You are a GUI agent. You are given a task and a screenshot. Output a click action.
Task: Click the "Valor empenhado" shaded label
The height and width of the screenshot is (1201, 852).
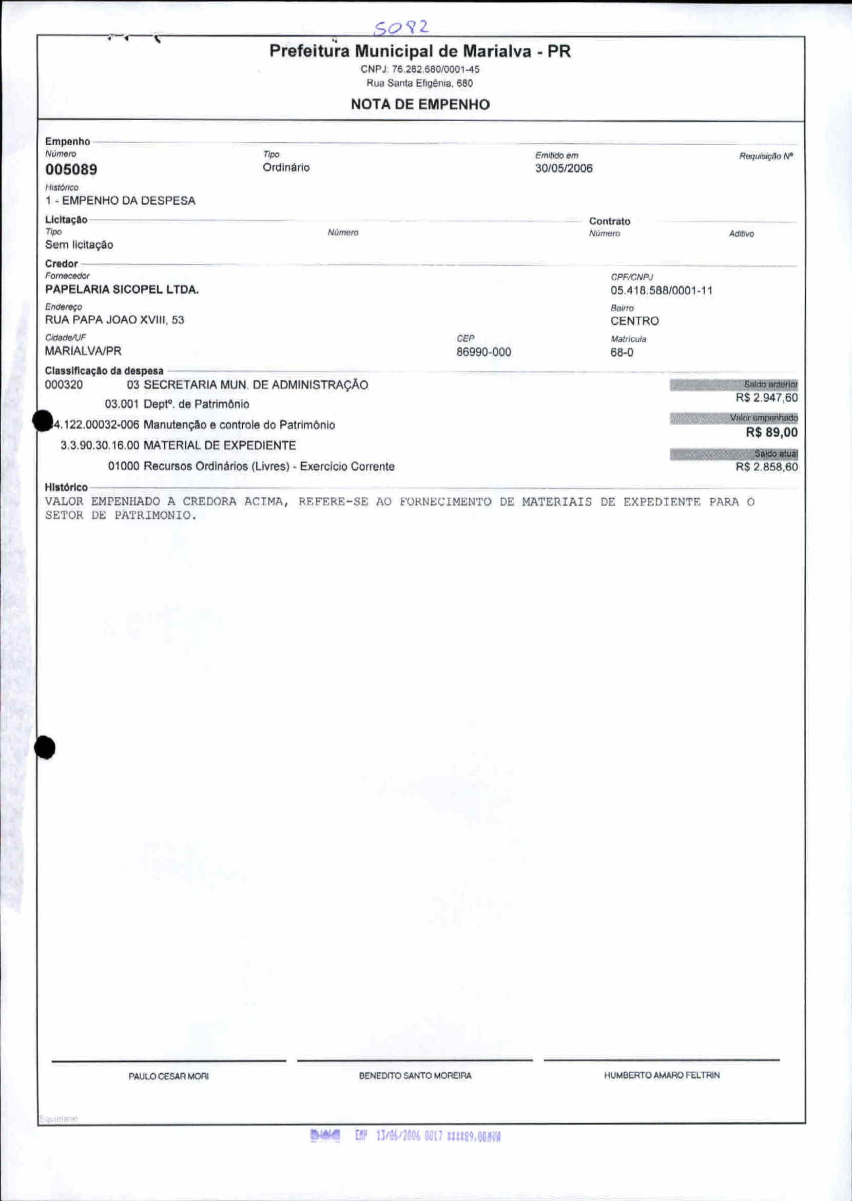click(x=734, y=418)
